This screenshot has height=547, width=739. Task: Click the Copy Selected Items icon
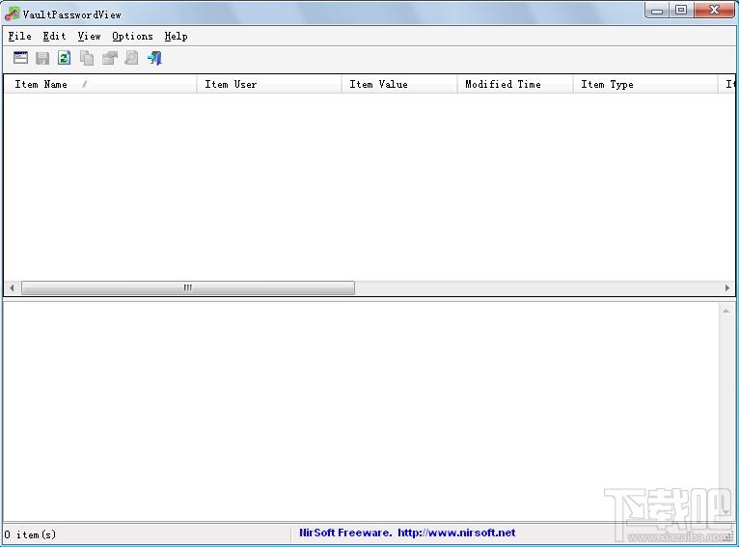(87, 58)
